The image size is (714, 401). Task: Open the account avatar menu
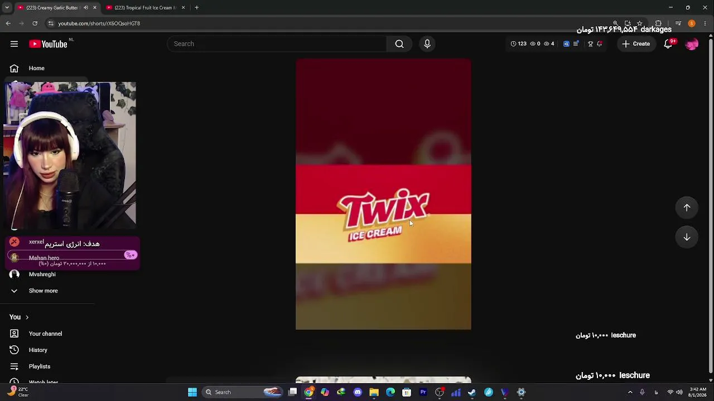point(692,44)
